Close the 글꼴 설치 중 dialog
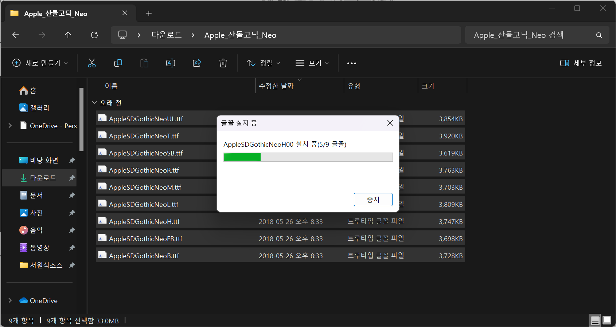The image size is (616, 327). point(390,123)
